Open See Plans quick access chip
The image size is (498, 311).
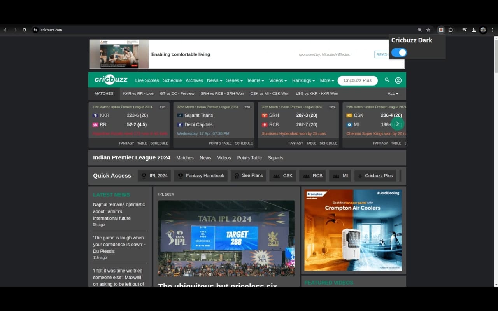248,176
